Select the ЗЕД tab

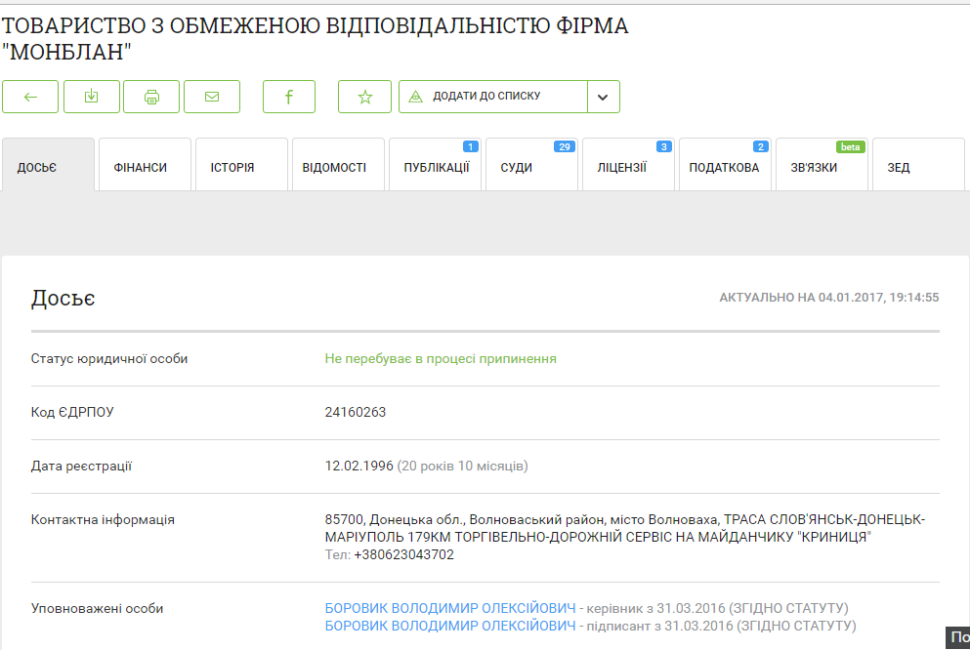pos(917,167)
